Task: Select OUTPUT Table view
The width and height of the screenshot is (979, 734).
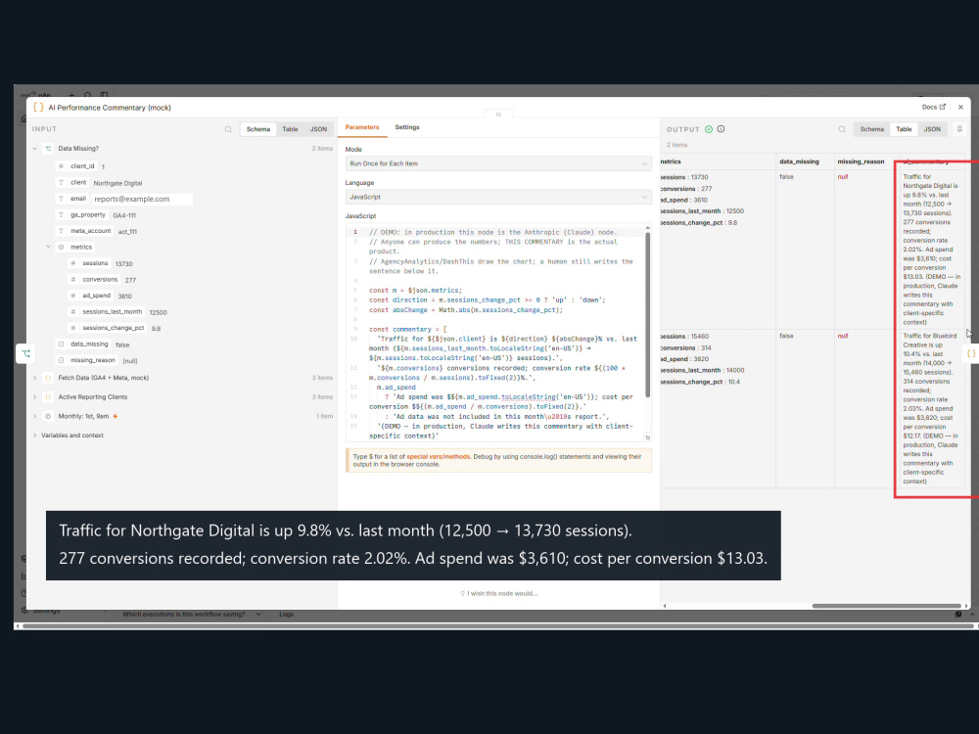Action: pos(904,129)
